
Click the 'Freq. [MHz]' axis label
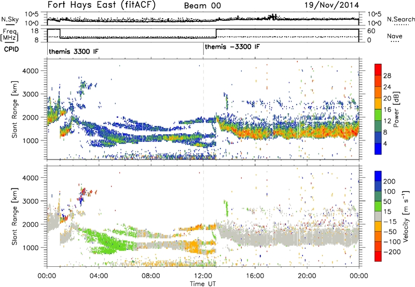pos(10,35)
